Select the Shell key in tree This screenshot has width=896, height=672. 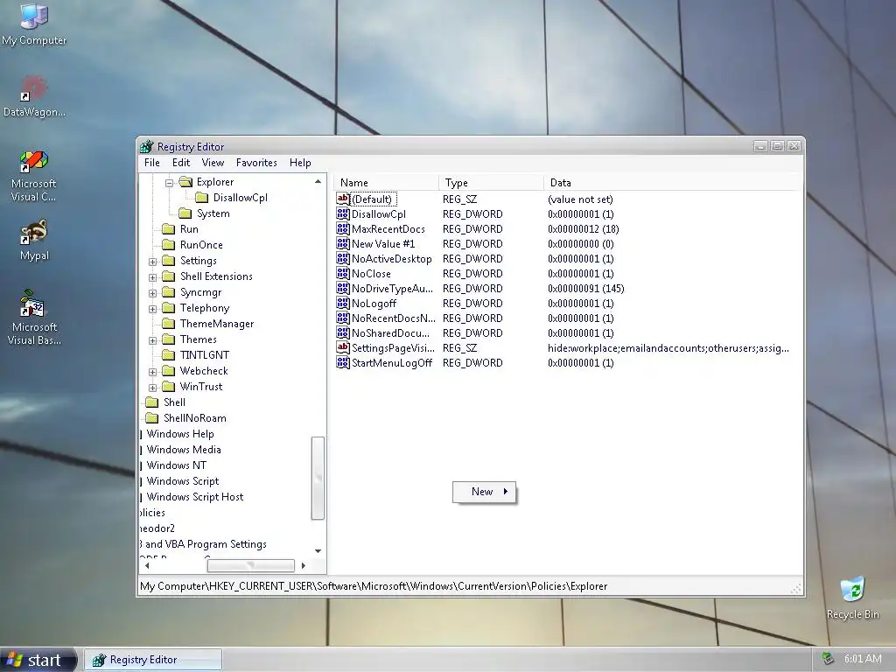[174, 402]
